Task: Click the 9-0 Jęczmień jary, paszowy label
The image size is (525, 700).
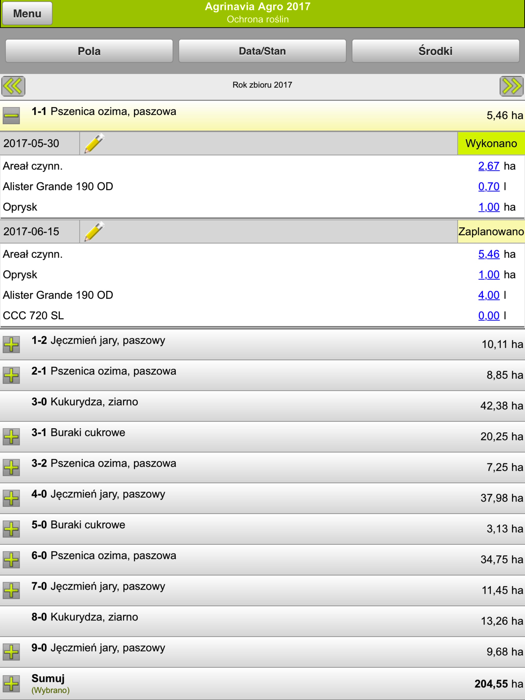Action: tap(98, 647)
